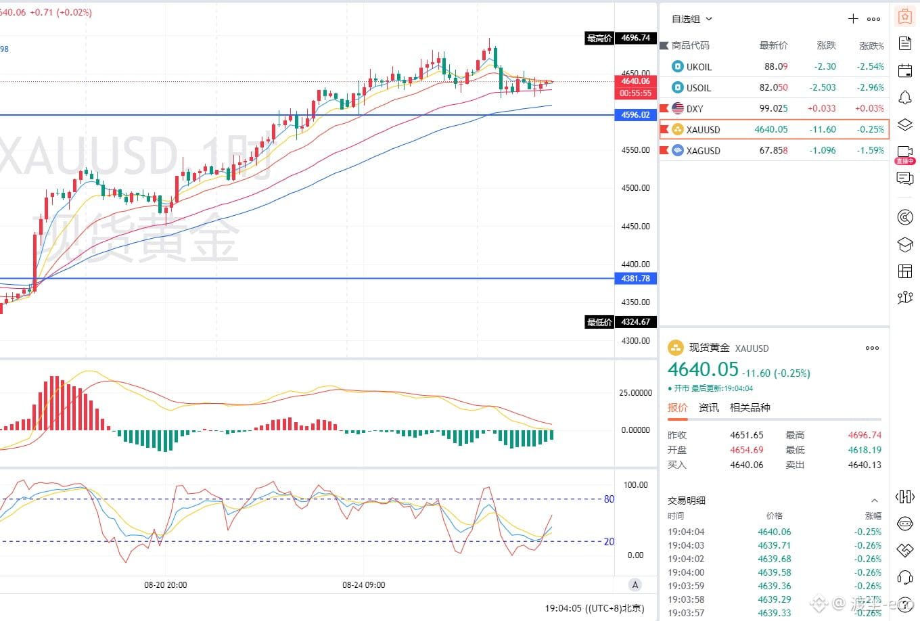Viewport: 920px width, 621px height.
Task: Click the 最低价 4324.67 low price label
Action: [x=620, y=322]
